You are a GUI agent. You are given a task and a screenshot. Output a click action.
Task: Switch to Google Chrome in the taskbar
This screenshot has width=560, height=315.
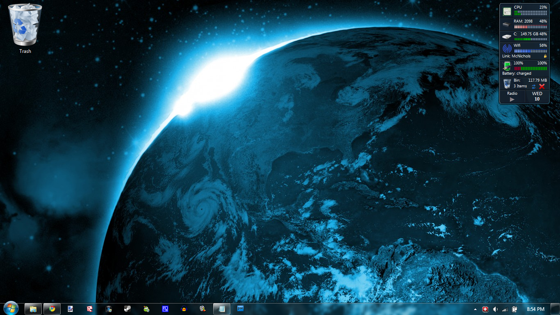pos(52,309)
